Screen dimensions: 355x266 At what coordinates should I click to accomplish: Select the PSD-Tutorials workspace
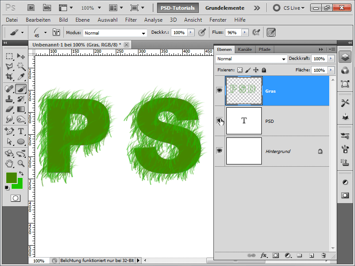[178, 8]
